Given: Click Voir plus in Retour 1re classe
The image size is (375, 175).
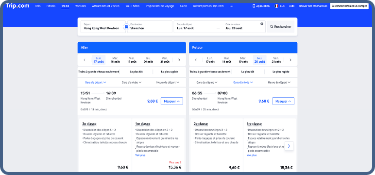Looking at the screenshot, I should tap(252, 155).
